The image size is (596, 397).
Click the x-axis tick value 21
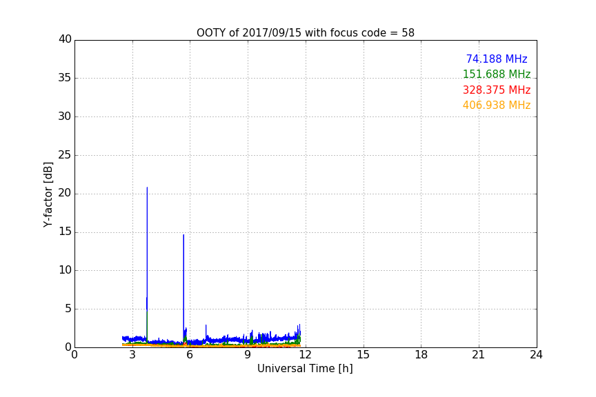click(x=479, y=355)
